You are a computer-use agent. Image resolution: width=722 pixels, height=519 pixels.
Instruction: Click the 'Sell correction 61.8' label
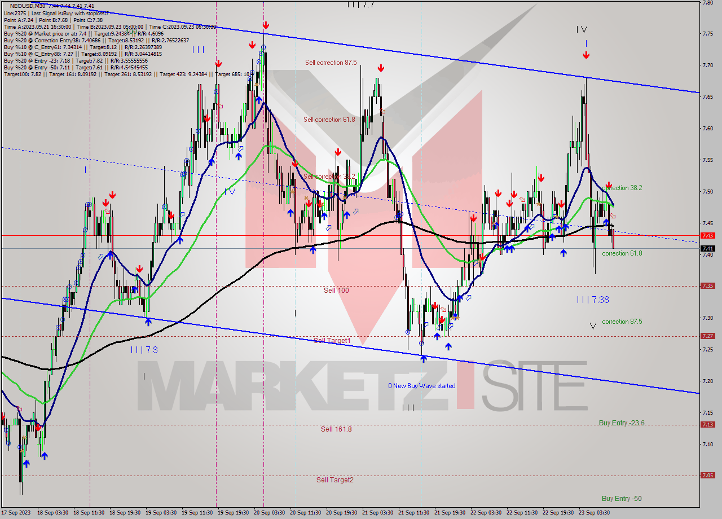(x=329, y=120)
